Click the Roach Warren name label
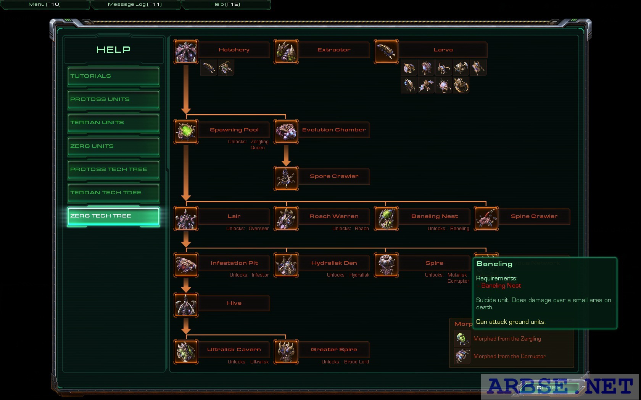Image resolution: width=641 pixels, height=400 pixels. (334, 216)
